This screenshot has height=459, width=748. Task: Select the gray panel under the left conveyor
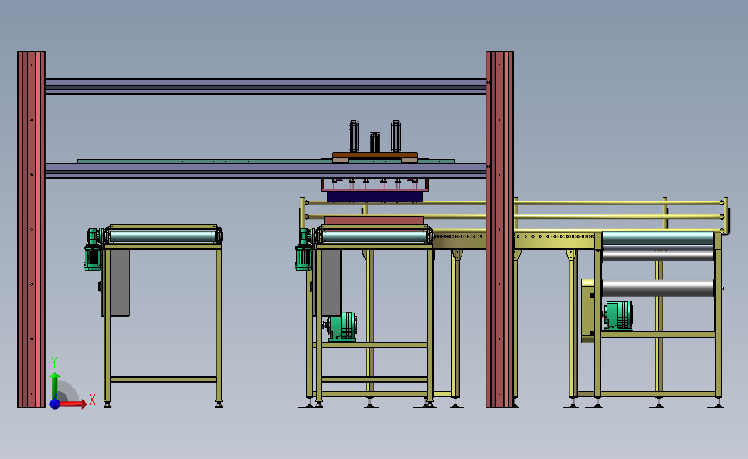click(120, 282)
